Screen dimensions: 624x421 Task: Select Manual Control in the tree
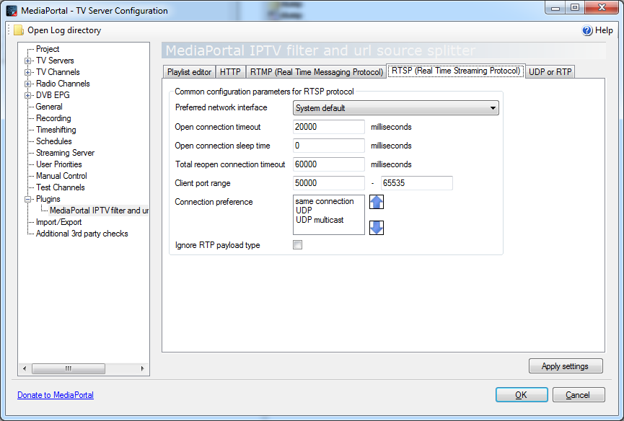pyautogui.click(x=61, y=176)
